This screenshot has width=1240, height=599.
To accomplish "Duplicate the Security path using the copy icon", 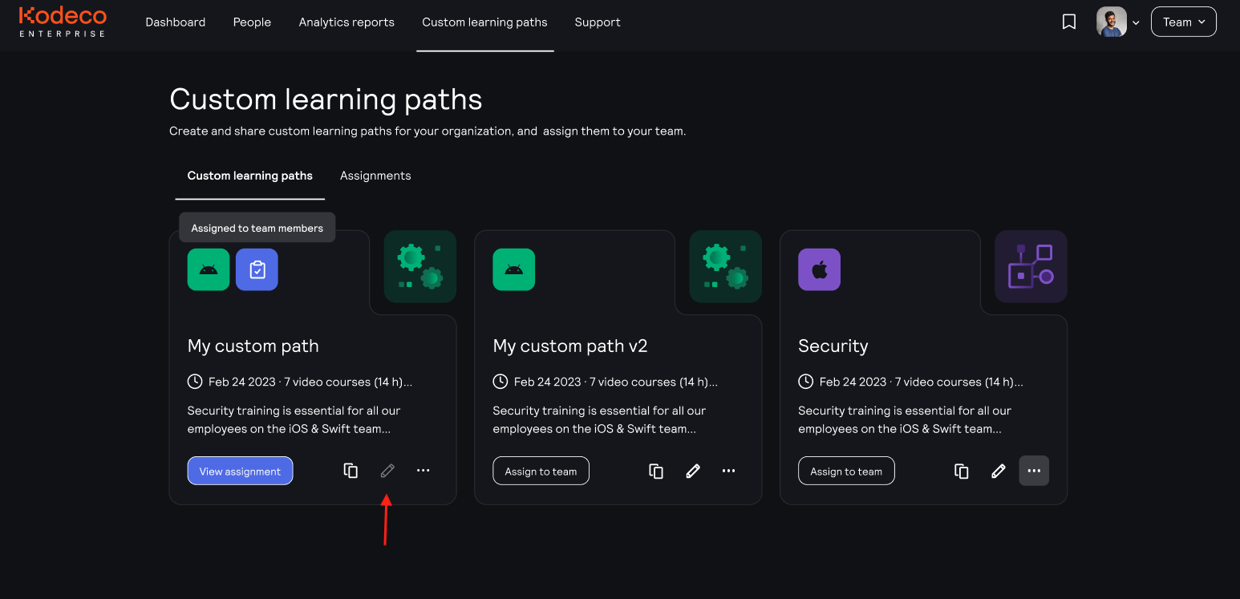I will click(961, 471).
